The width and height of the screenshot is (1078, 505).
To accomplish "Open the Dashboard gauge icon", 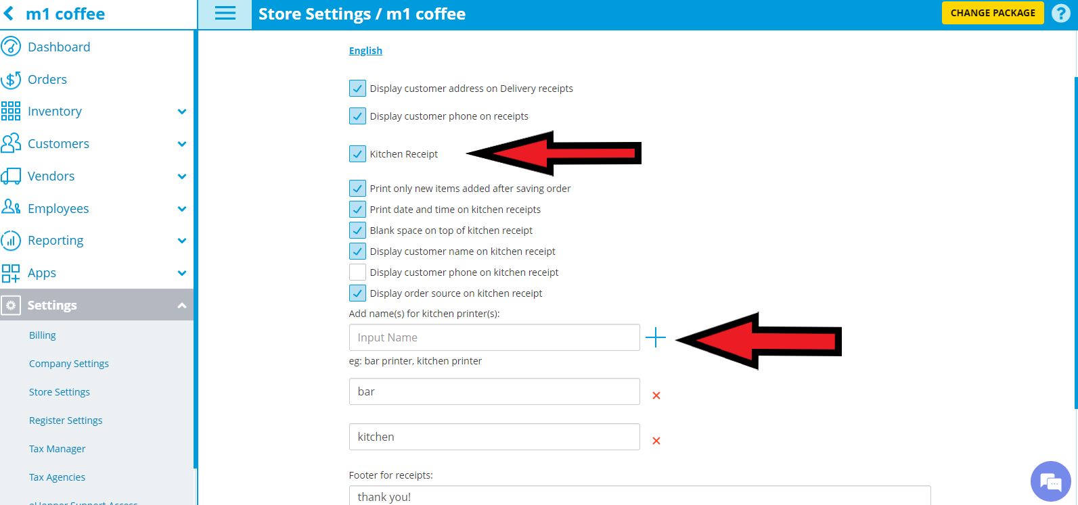I will 11,47.
